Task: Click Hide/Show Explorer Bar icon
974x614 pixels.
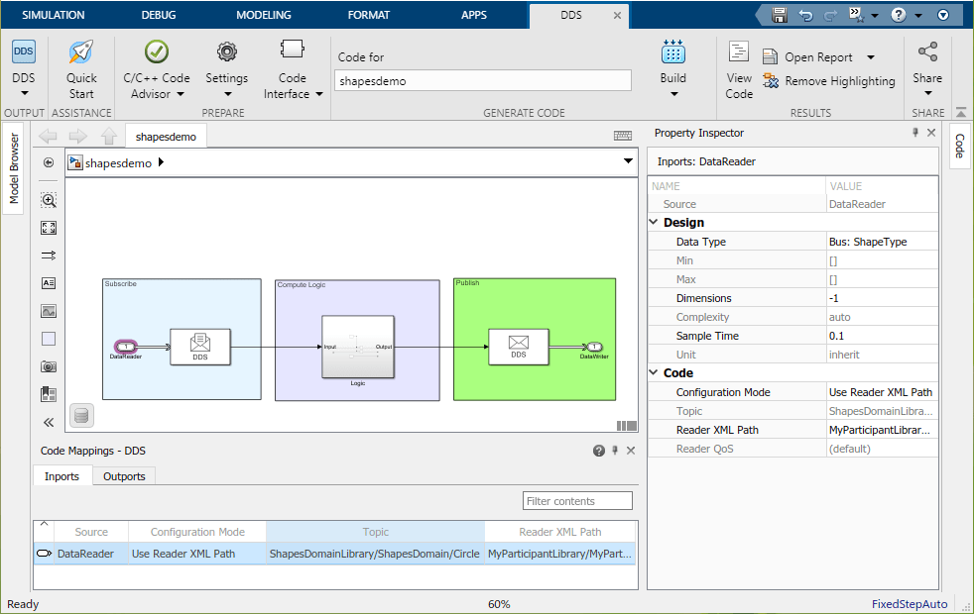Action: (49, 162)
